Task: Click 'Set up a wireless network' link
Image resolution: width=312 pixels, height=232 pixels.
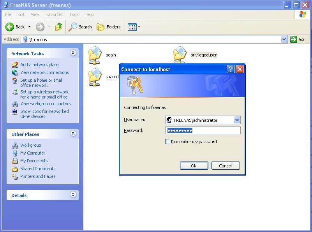Action: pyautogui.click(x=44, y=95)
